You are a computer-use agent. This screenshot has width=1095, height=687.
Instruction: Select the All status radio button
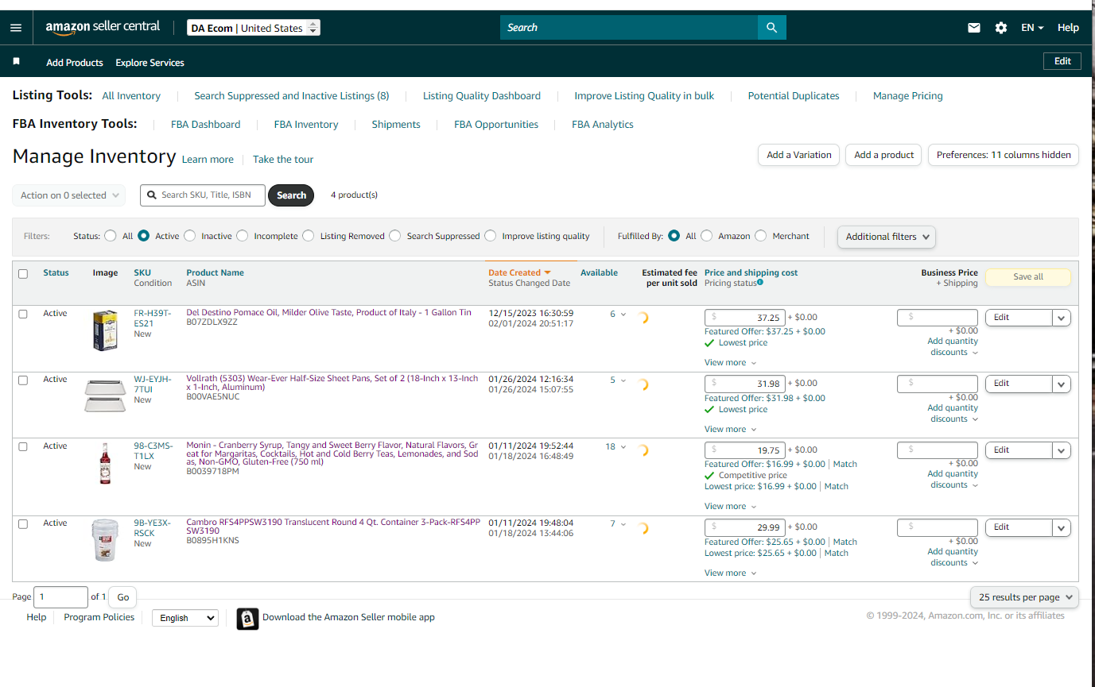click(x=111, y=236)
